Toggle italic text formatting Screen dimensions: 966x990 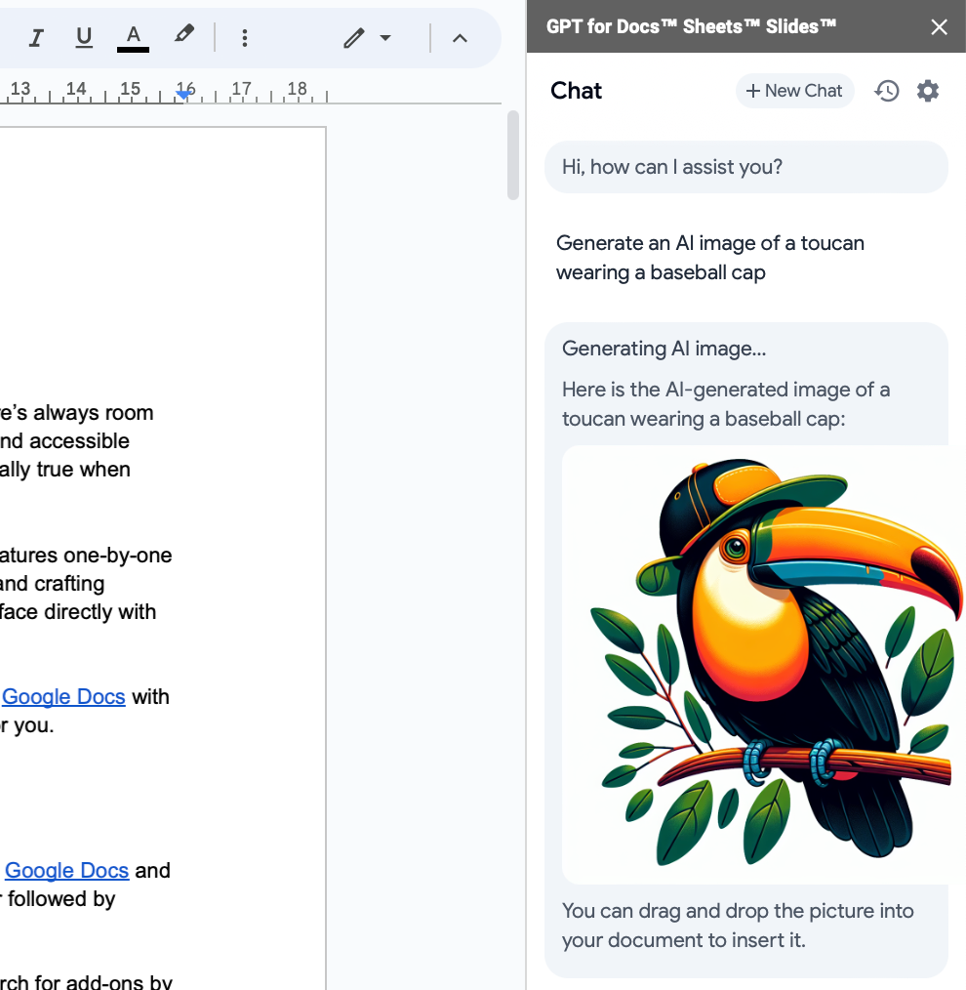click(36, 38)
